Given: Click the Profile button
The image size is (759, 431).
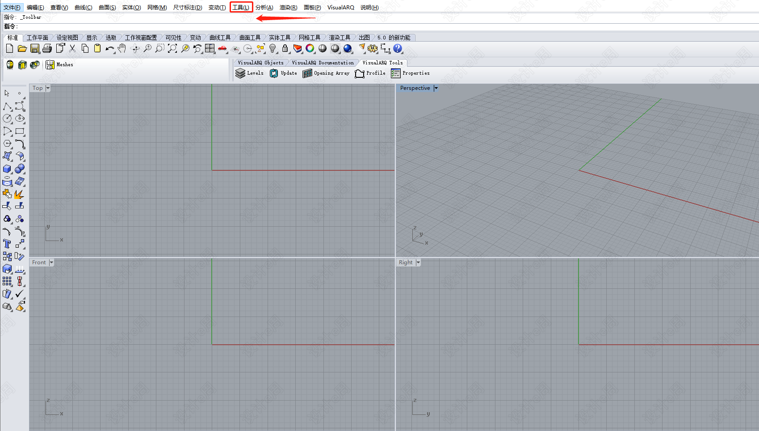Looking at the screenshot, I should coord(370,73).
